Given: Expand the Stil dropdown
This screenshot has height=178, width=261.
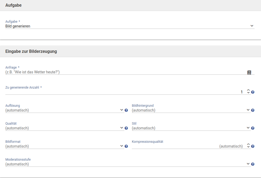Looking at the screenshot, I should click(190, 128).
